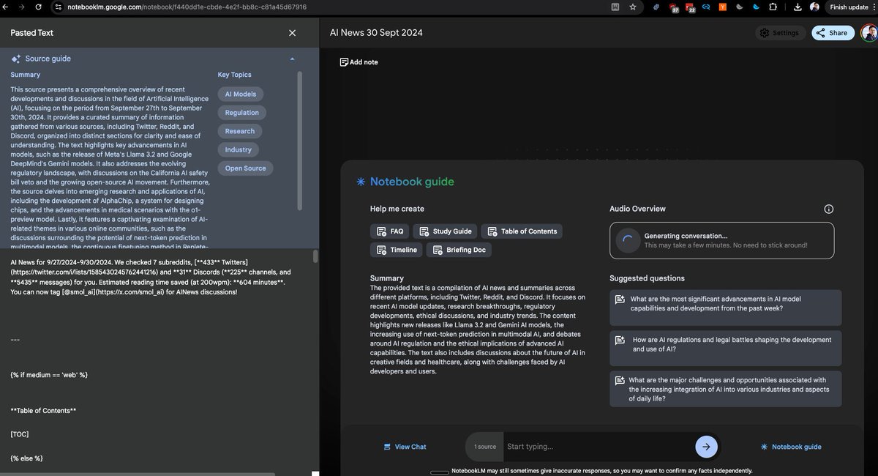Viewport: 878px width, 476px height.
Task: Click the 1 source chip
Action: pos(485,447)
